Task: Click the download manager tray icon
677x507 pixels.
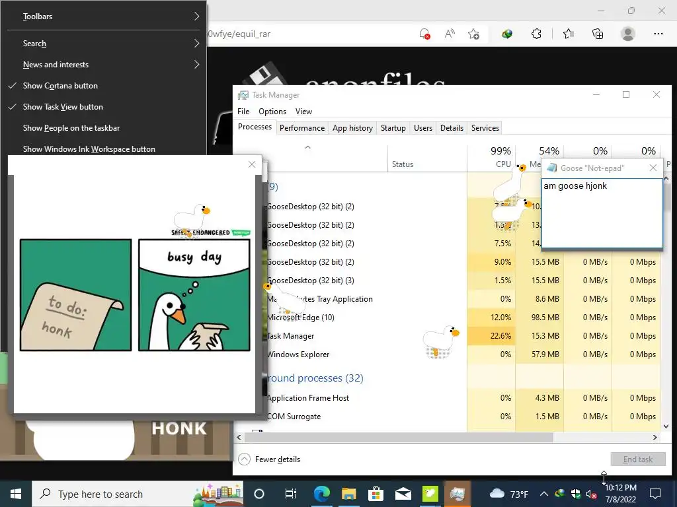Action: pos(560,494)
